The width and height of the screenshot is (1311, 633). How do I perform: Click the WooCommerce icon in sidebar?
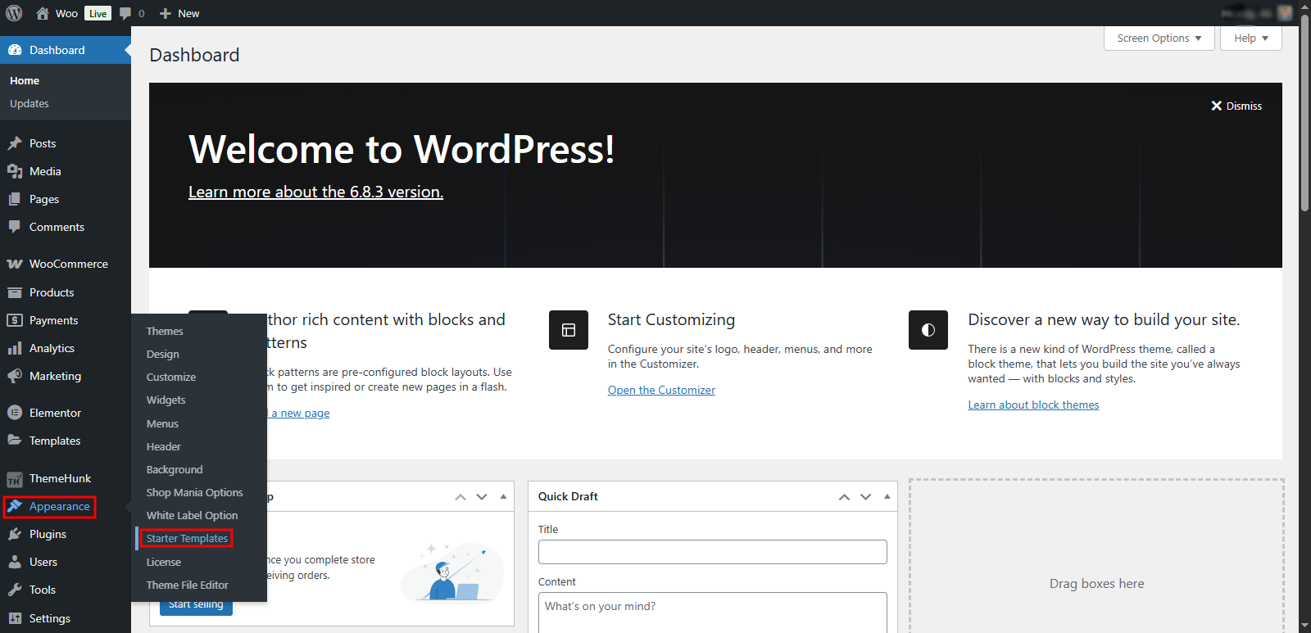(15, 264)
